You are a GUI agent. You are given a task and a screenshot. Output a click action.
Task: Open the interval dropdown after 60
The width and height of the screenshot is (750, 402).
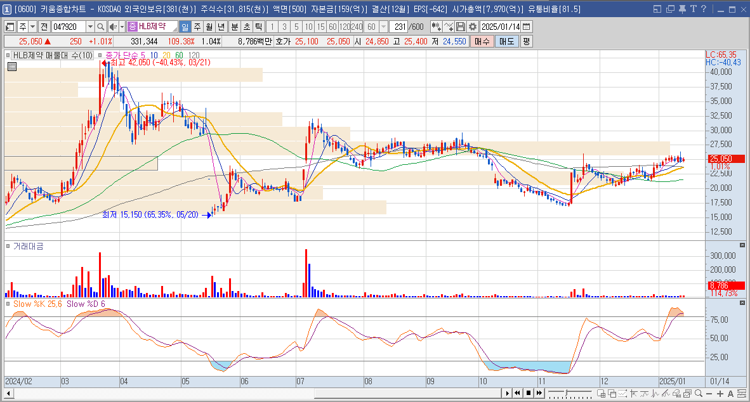coord(383,27)
